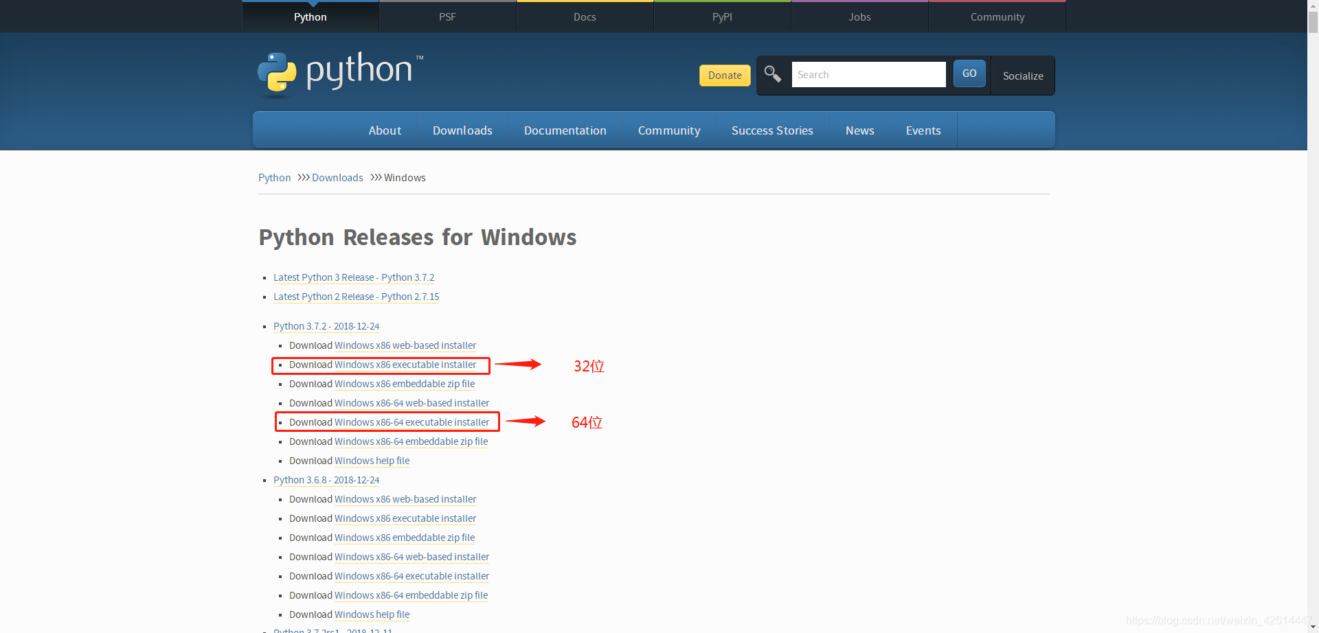Open Latest Python 2 Release - Python 2.7.15
Screen dimensions: 1319x633
(356, 297)
